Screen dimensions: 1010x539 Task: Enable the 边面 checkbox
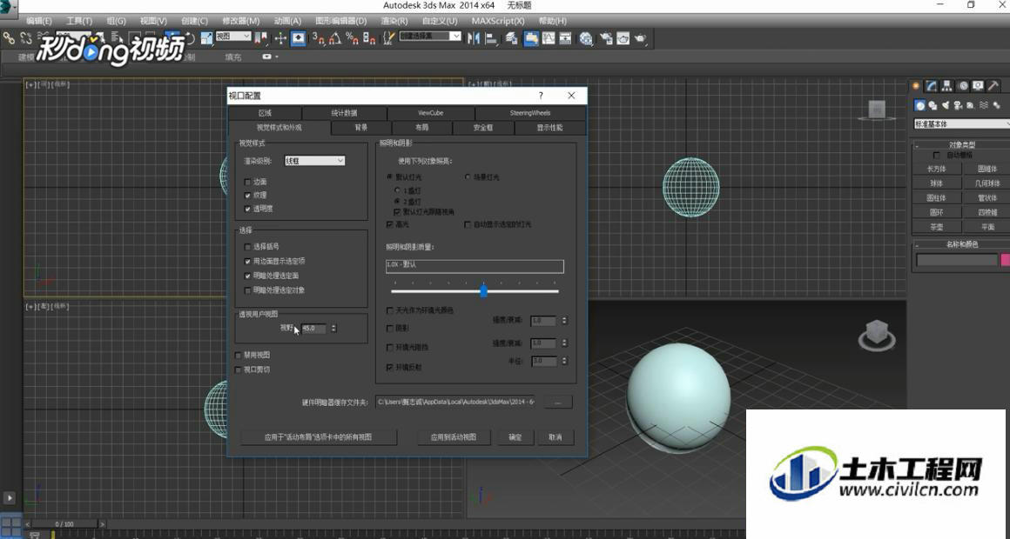(x=248, y=182)
